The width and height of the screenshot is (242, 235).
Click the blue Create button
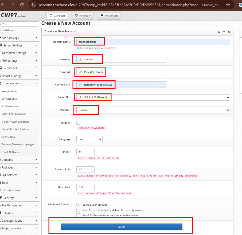tap(122, 227)
